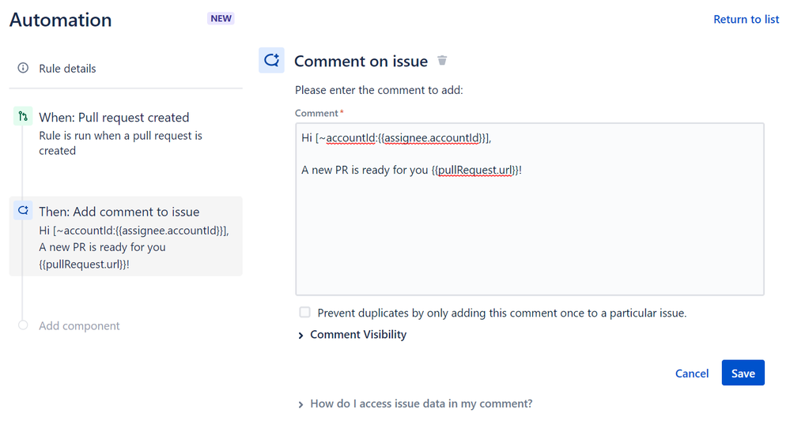Click inside the Comment text area
Viewport: 790px width, 443px height.
tap(530, 209)
